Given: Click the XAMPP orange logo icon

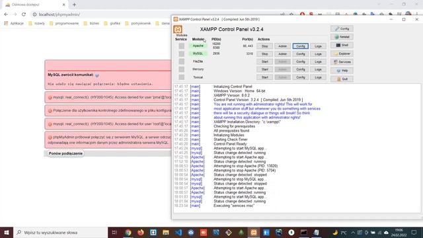Looking at the screenshot, I should point(178,29).
